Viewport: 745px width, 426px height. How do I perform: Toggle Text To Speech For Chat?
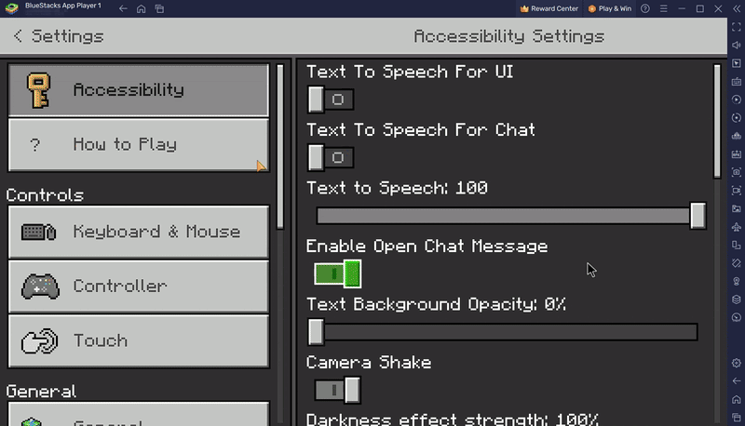[x=331, y=157]
